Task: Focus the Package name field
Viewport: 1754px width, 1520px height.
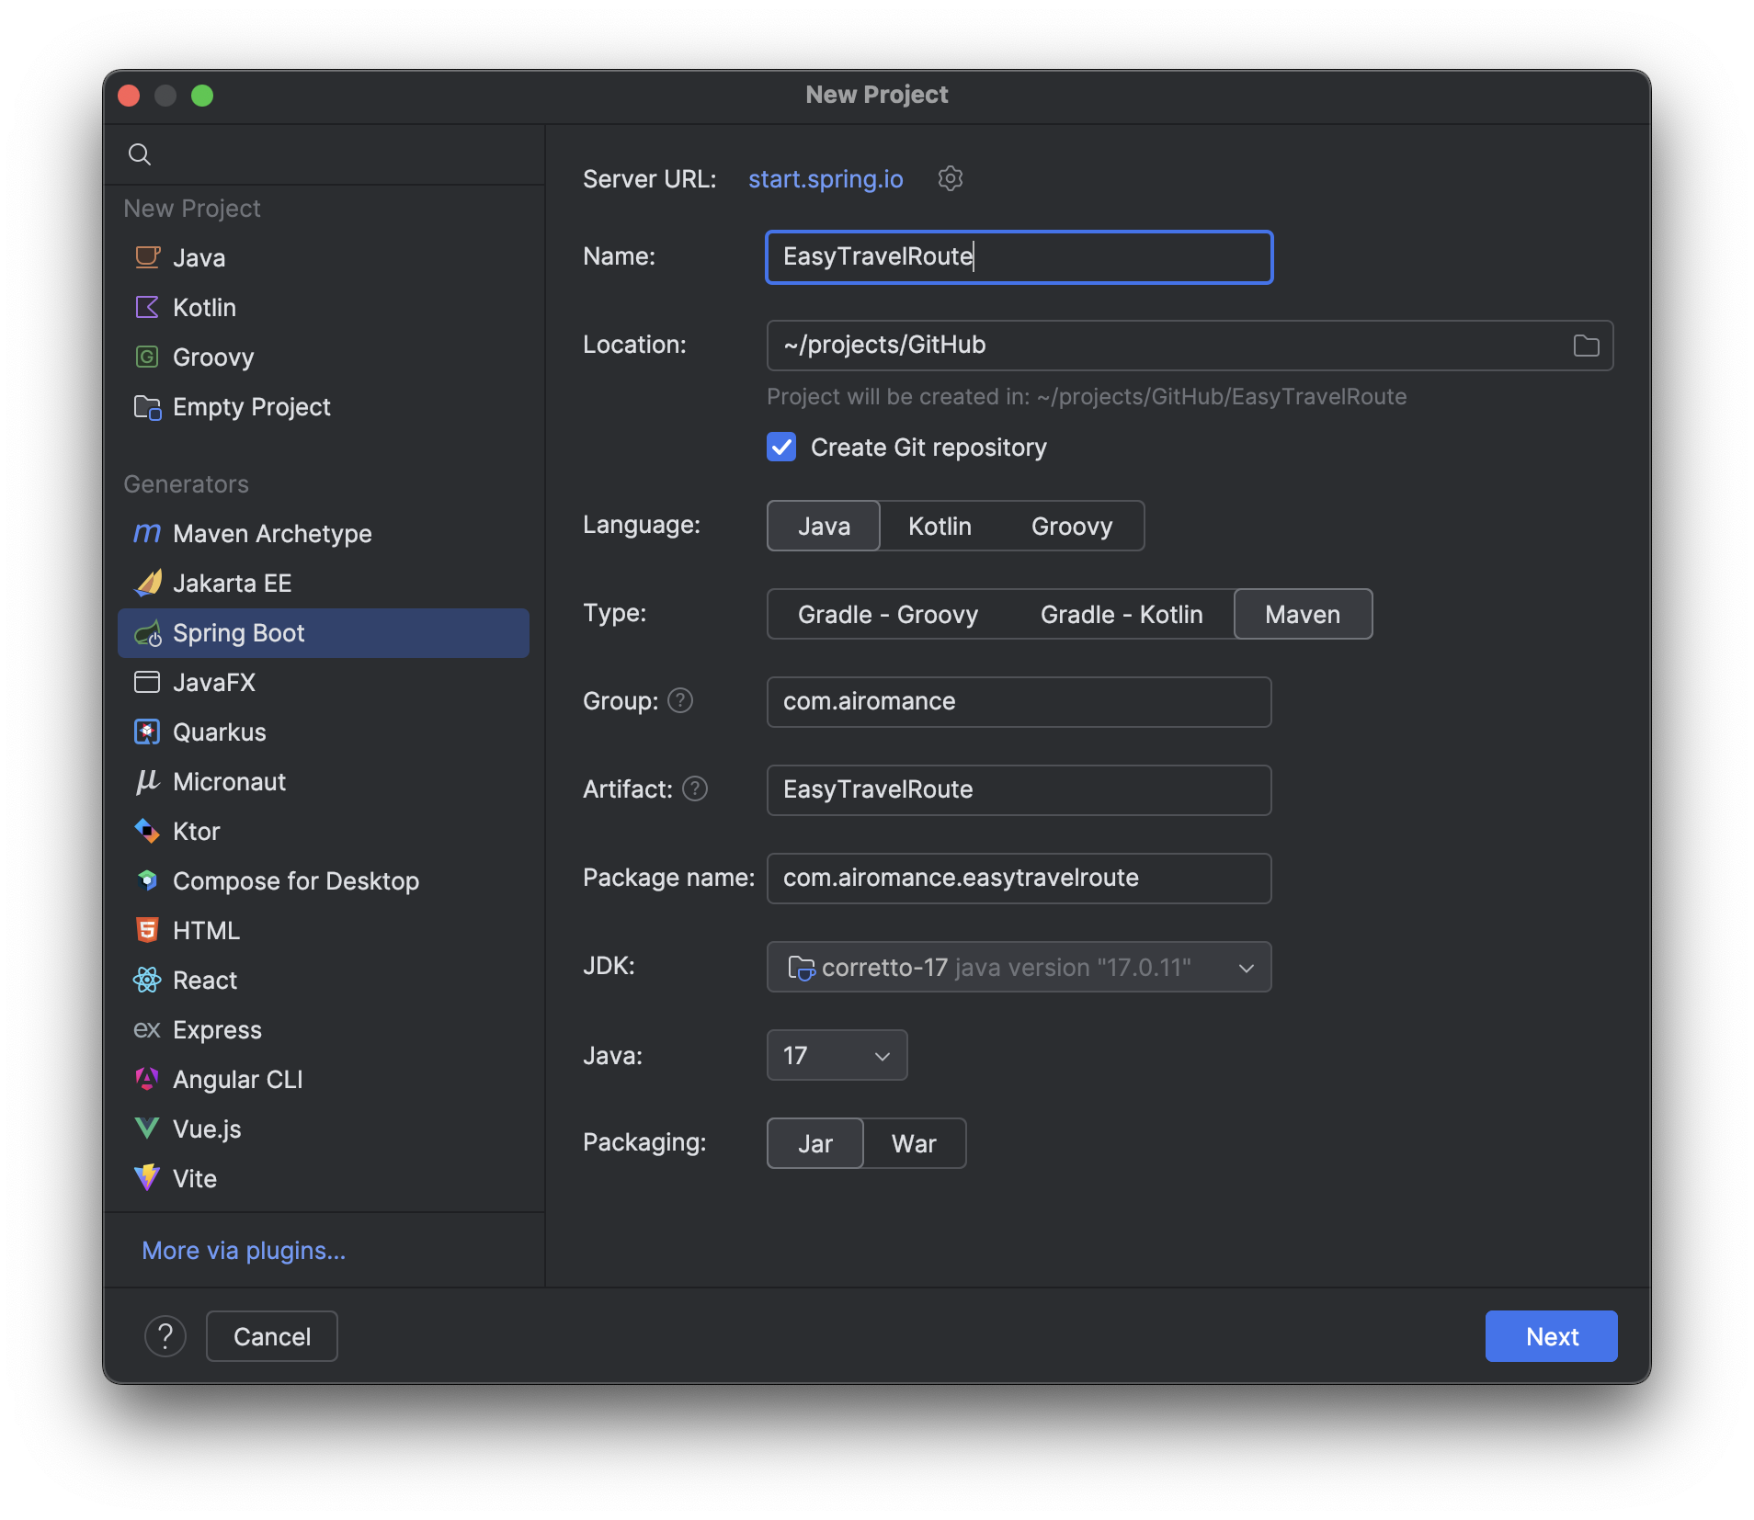Action: coord(1019,879)
